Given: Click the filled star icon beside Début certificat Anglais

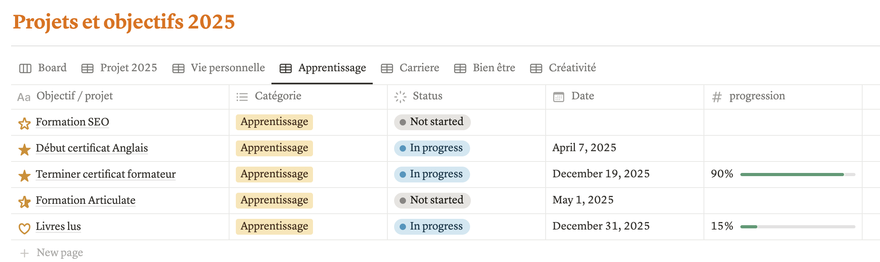Looking at the screenshot, I should point(25,149).
